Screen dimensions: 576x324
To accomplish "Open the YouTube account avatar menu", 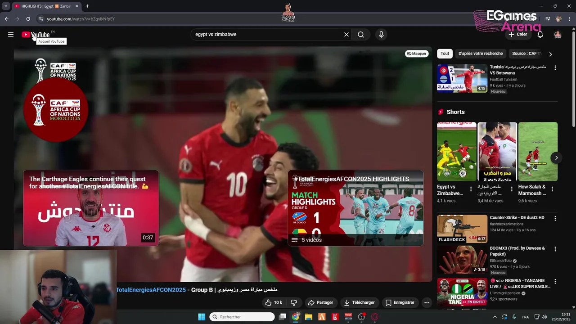I will [558, 35].
